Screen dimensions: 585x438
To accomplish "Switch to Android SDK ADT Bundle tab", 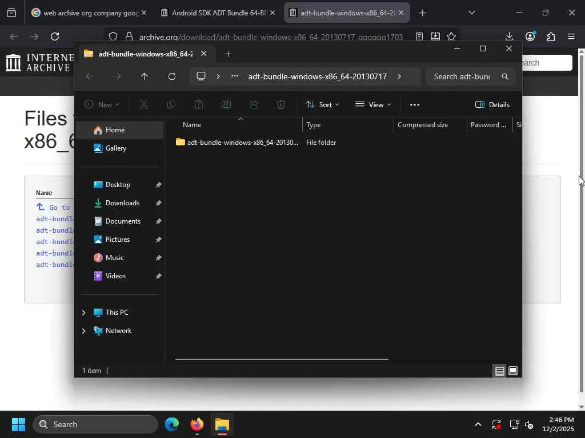I will [218, 13].
